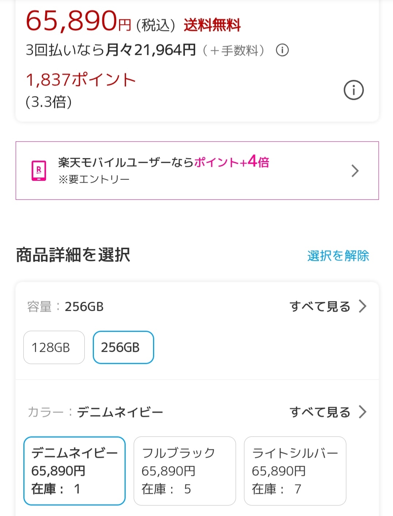
Task: Select the 128GB capacity option
Action: coord(54,347)
